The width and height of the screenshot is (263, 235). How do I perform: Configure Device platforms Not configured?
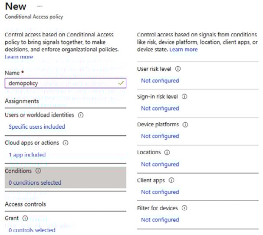(160, 136)
